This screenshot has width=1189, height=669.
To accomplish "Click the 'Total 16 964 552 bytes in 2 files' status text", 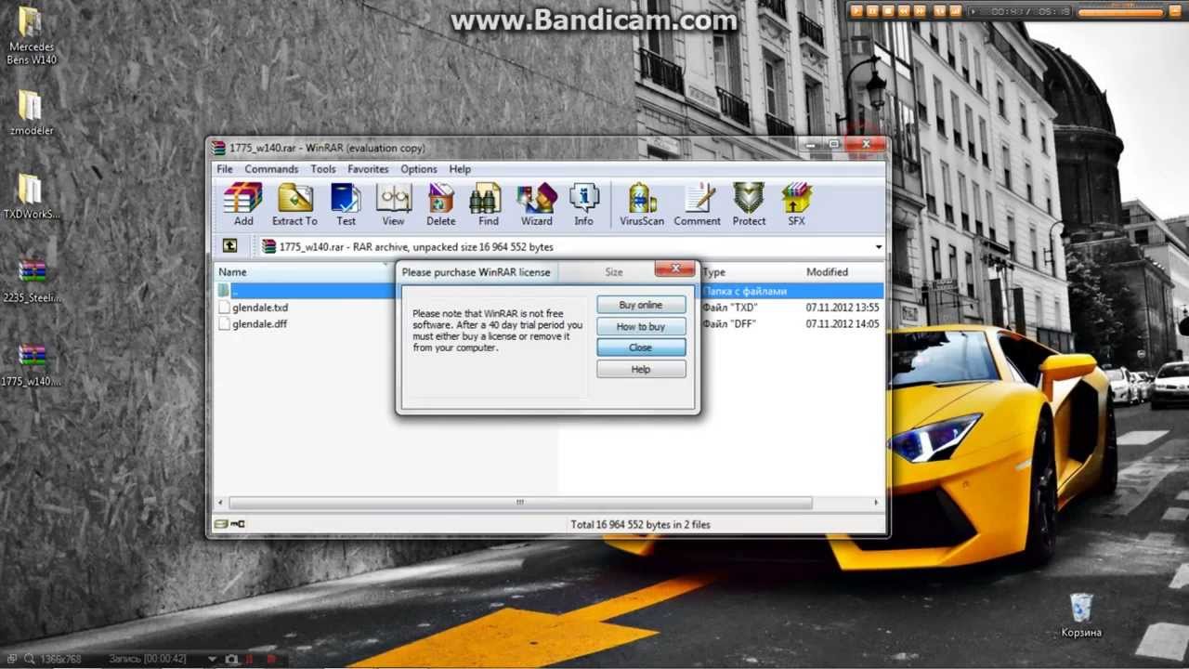I will coord(640,525).
